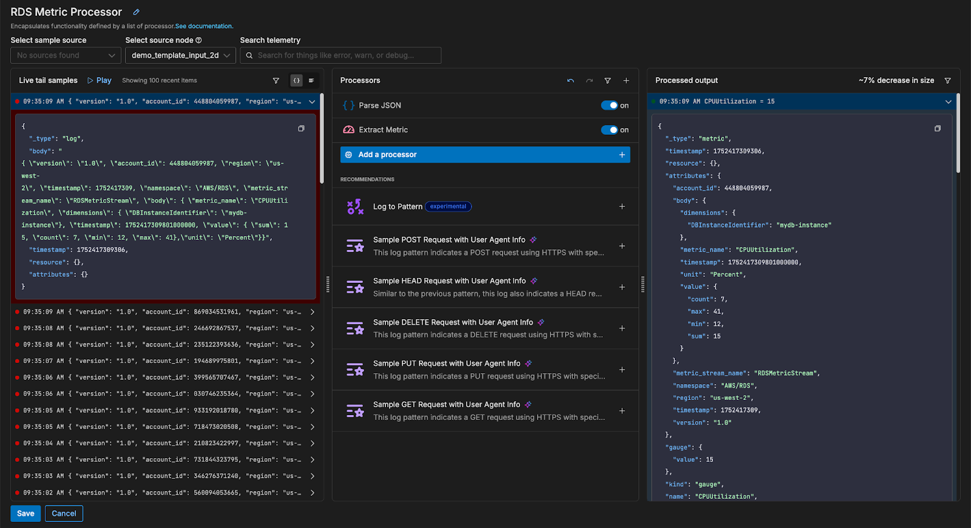Copy the processed output JSON
The image size is (971, 528).
(938, 129)
